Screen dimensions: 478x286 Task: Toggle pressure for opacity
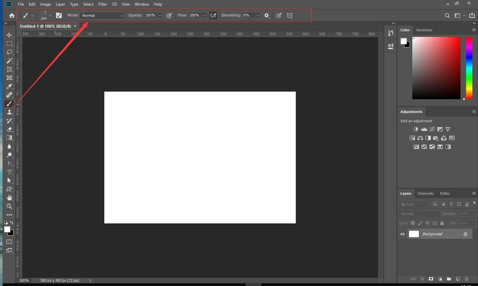(x=169, y=15)
